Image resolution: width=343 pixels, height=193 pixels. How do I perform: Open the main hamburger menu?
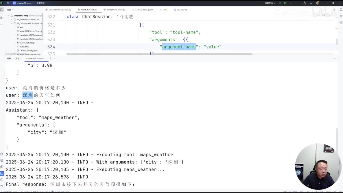click(8, 3)
